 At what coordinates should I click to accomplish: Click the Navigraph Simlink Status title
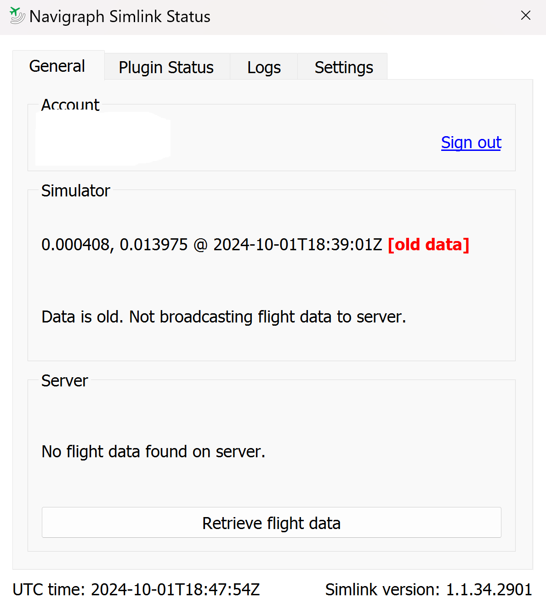click(x=119, y=16)
